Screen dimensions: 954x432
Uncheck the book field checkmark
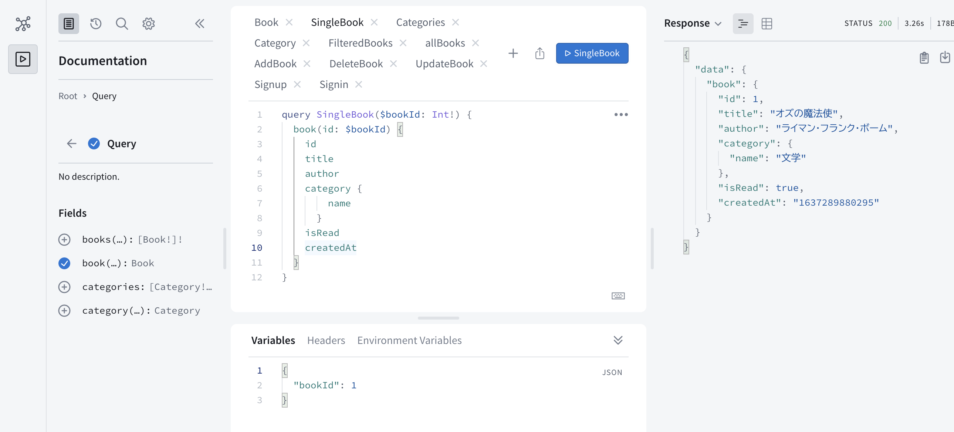64,263
